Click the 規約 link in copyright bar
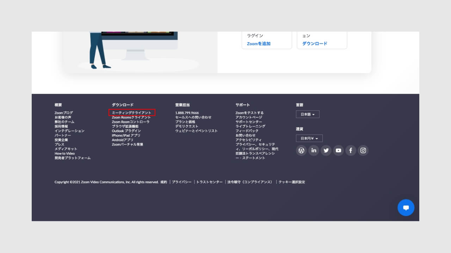 pyautogui.click(x=164, y=182)
